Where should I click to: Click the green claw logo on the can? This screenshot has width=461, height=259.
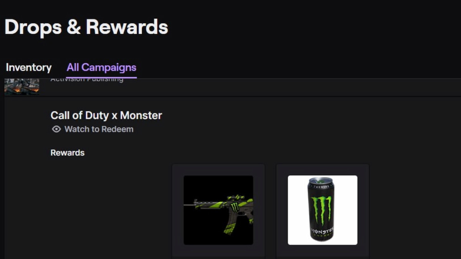(321, 210)
